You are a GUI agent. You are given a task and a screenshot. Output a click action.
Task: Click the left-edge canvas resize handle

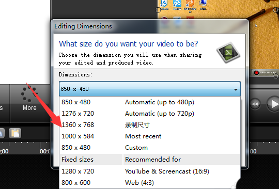click(158, 10)
